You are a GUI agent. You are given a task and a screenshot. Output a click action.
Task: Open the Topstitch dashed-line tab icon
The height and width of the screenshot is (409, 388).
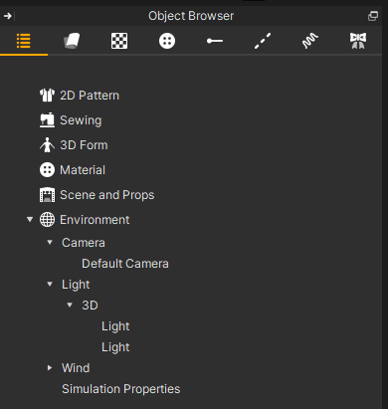pyautogui.click(x=263, y=41)
